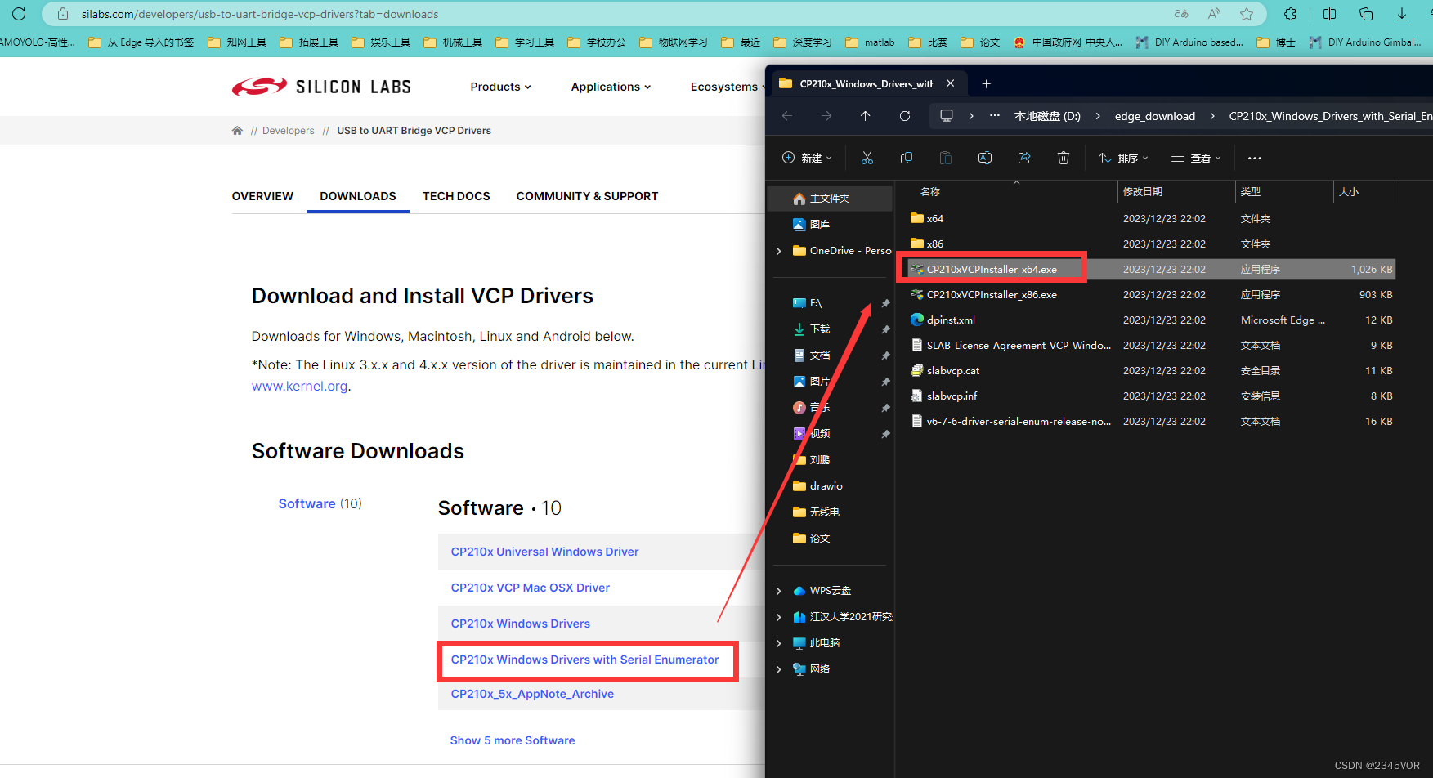Open CP210x Universal Windows Driver link
The width and height of the screenshot is (1433, 778).
[x=544, y=552]
